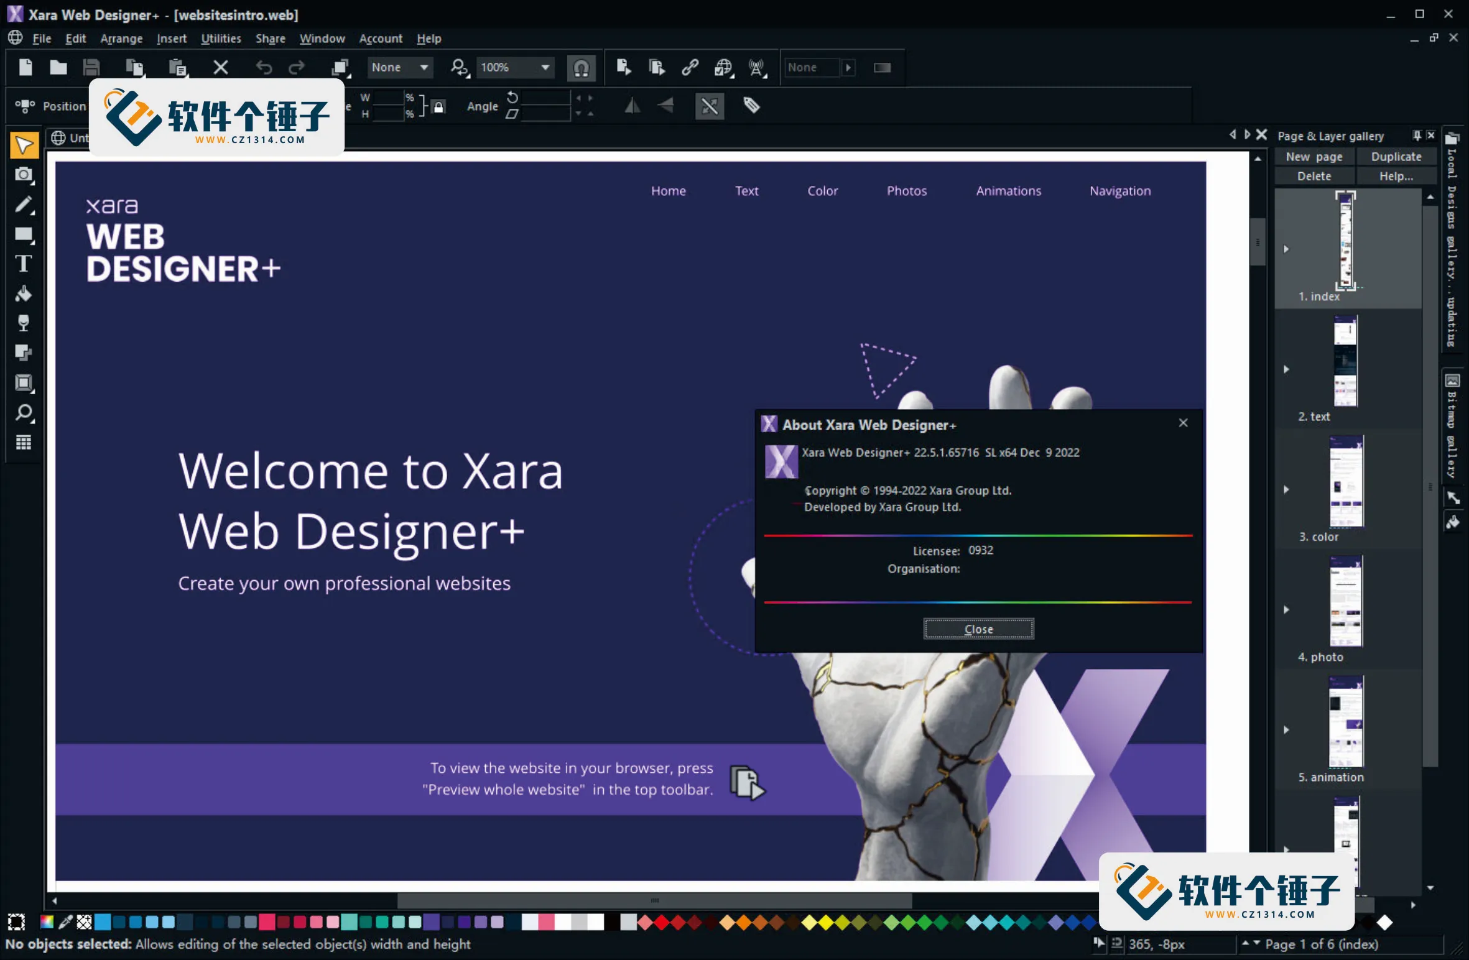Viewport: 1469px width, 960px height.
Task: Click the gallery Help... button
Action: coord(1396,176)
